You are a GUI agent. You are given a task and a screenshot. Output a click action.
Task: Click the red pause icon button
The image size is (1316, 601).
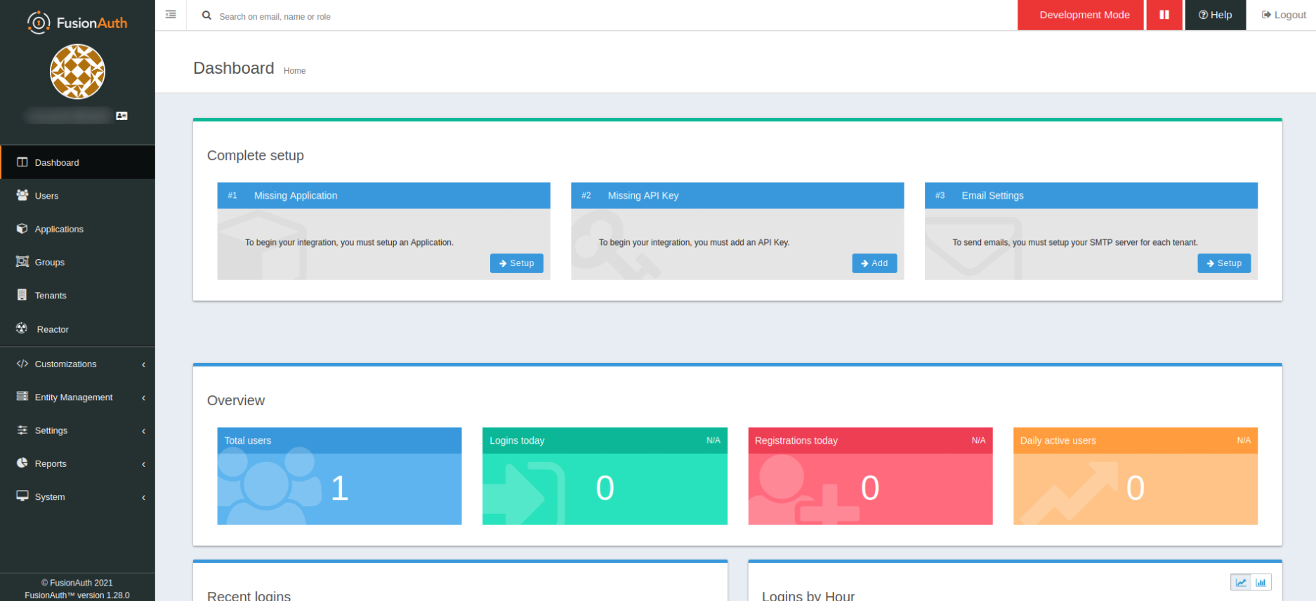pos(1164,15)
